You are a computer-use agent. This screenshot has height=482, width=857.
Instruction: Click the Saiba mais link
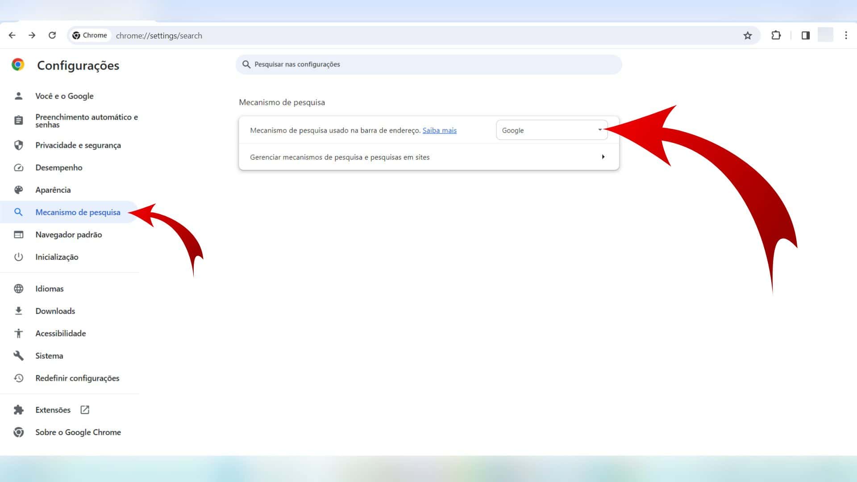tap(439, 131)
